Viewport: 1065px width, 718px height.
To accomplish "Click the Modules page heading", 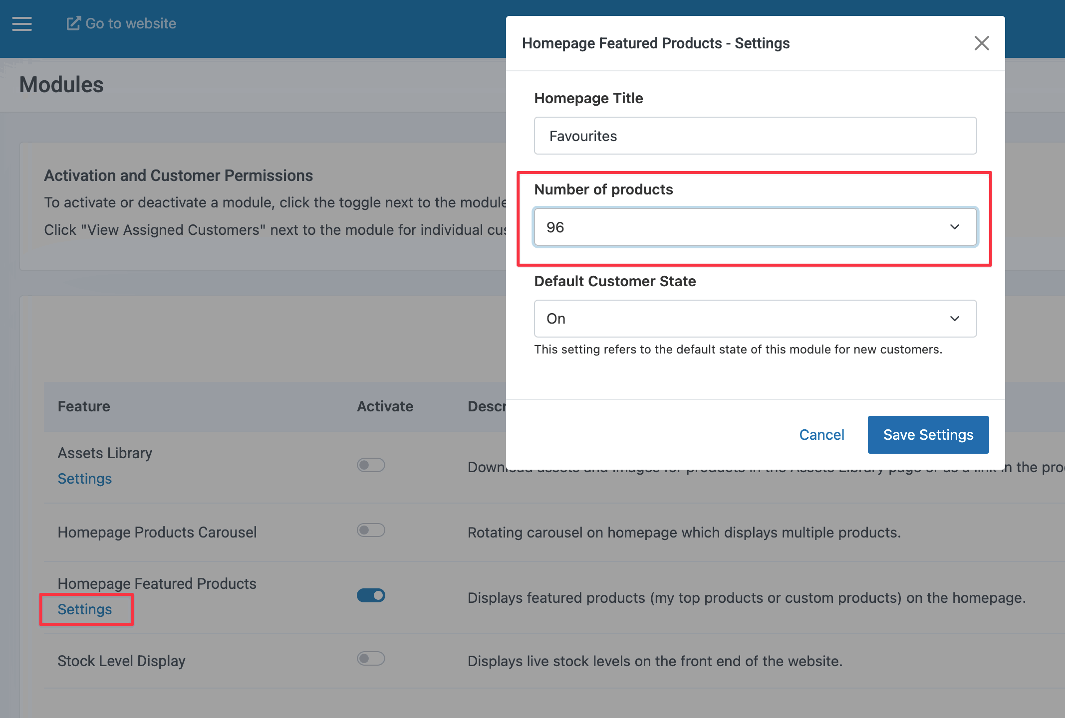I will [x=61, y=85].
